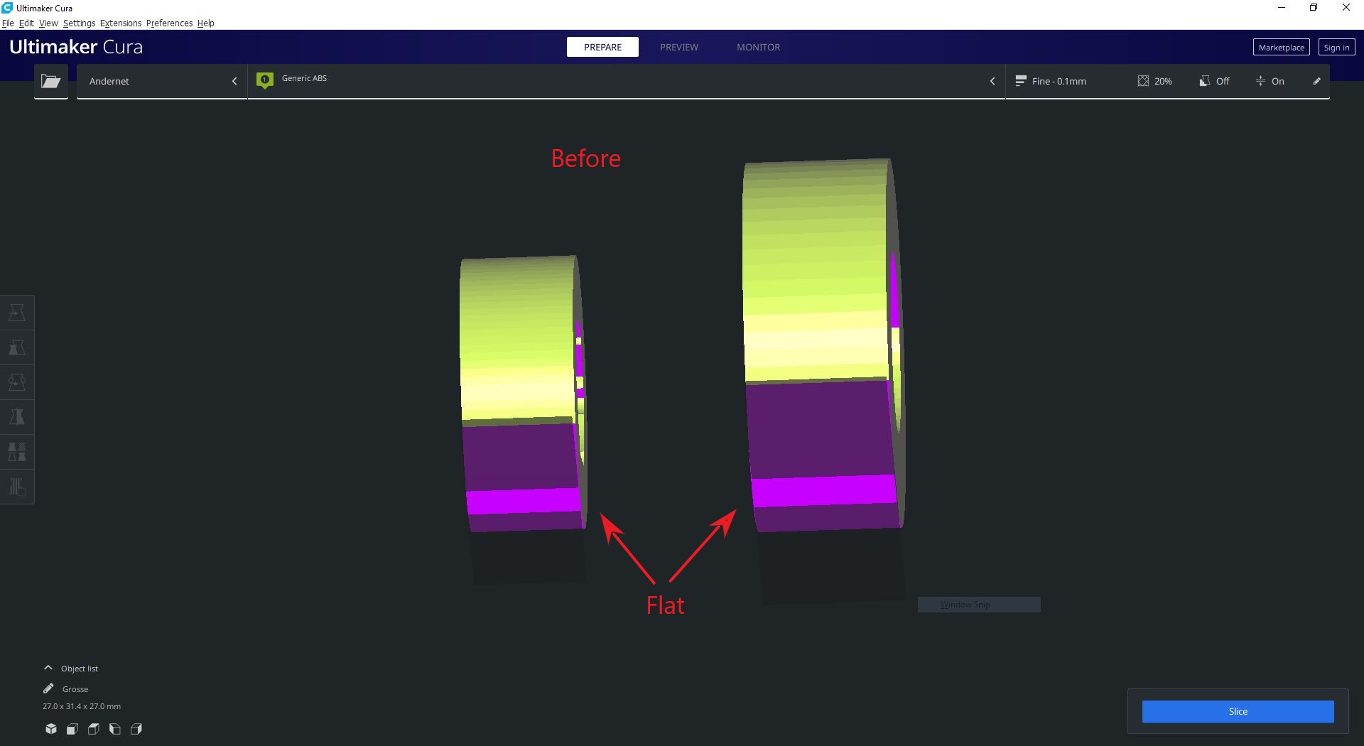This screenshot has height=746, width=1364.
Task: Open the Preferences menu
Action: click(169, 23)
